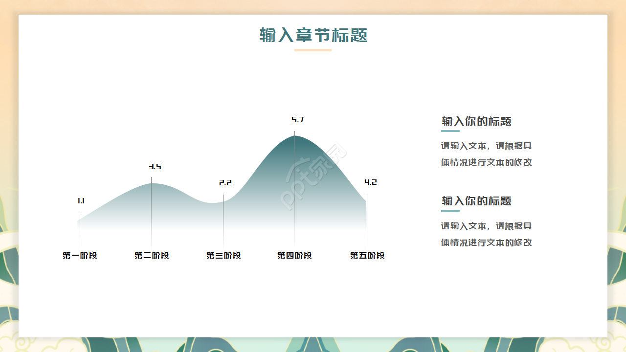The image size is (626, 352).
Task: Click the 第一阶段 axis label
Action: coord(80,255)
